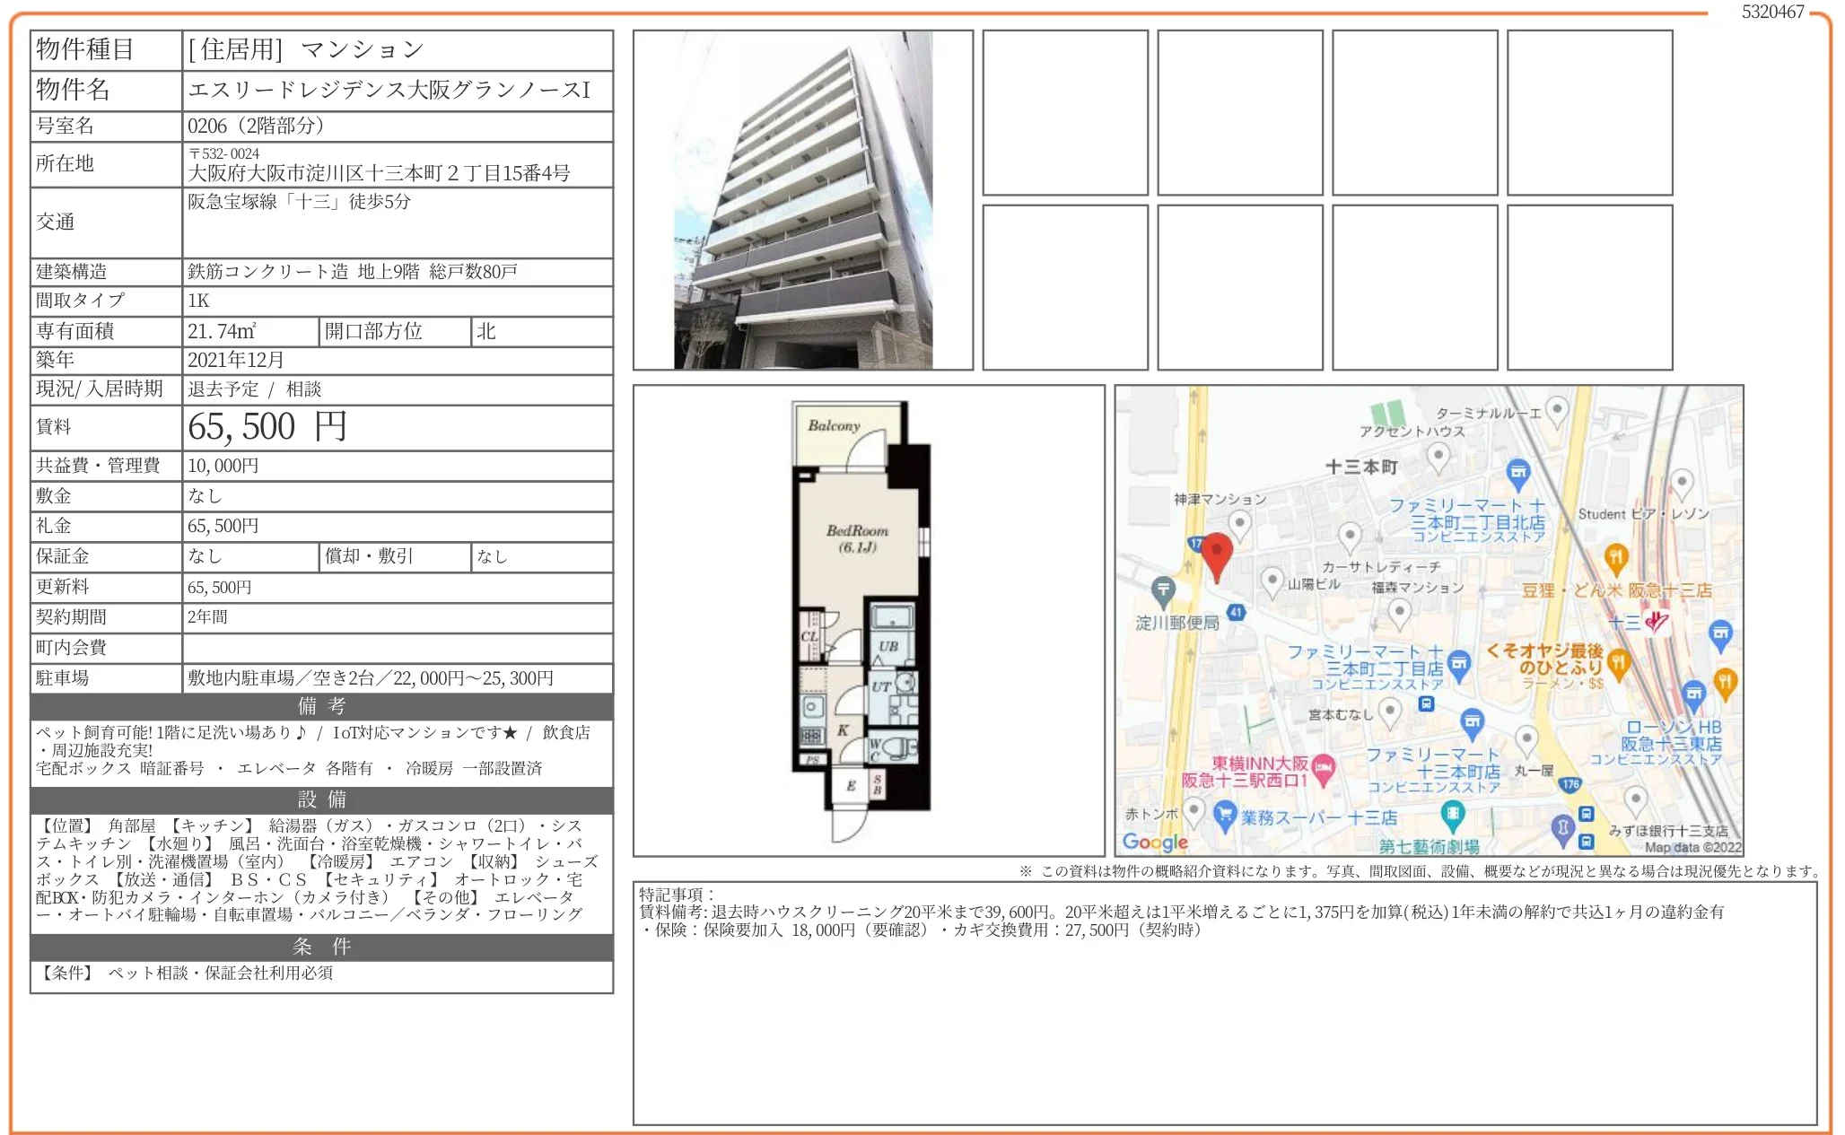Click the 65,500 円 rent value
Viewport: 1845px width, 1135px height.
click(x=267, y=427)
